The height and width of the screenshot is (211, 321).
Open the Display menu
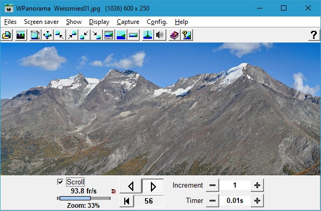(99, 22)
